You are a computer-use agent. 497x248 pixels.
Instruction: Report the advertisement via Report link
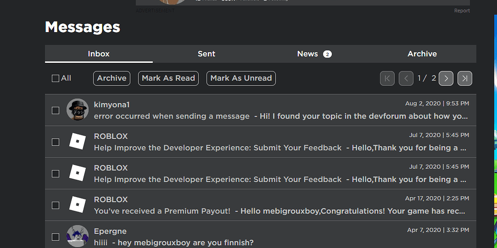(462, 11)
